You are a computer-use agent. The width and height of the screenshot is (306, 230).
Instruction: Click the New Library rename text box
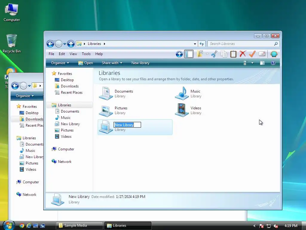tap(127, 125)
